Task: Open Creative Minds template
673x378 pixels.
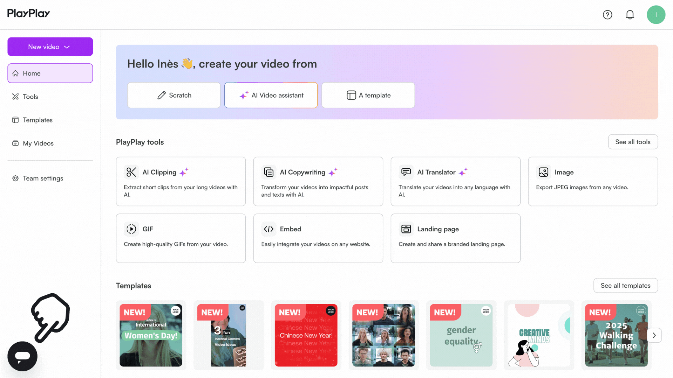Action: [x=539, y=335]
